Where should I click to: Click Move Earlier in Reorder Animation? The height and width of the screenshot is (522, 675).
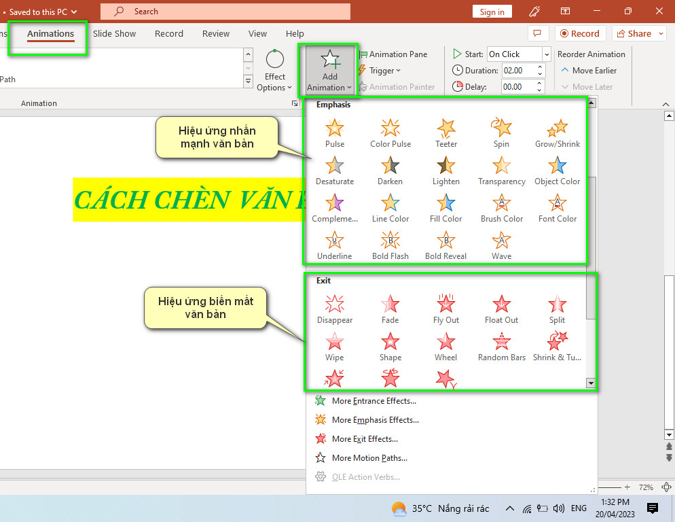(589, 70)
